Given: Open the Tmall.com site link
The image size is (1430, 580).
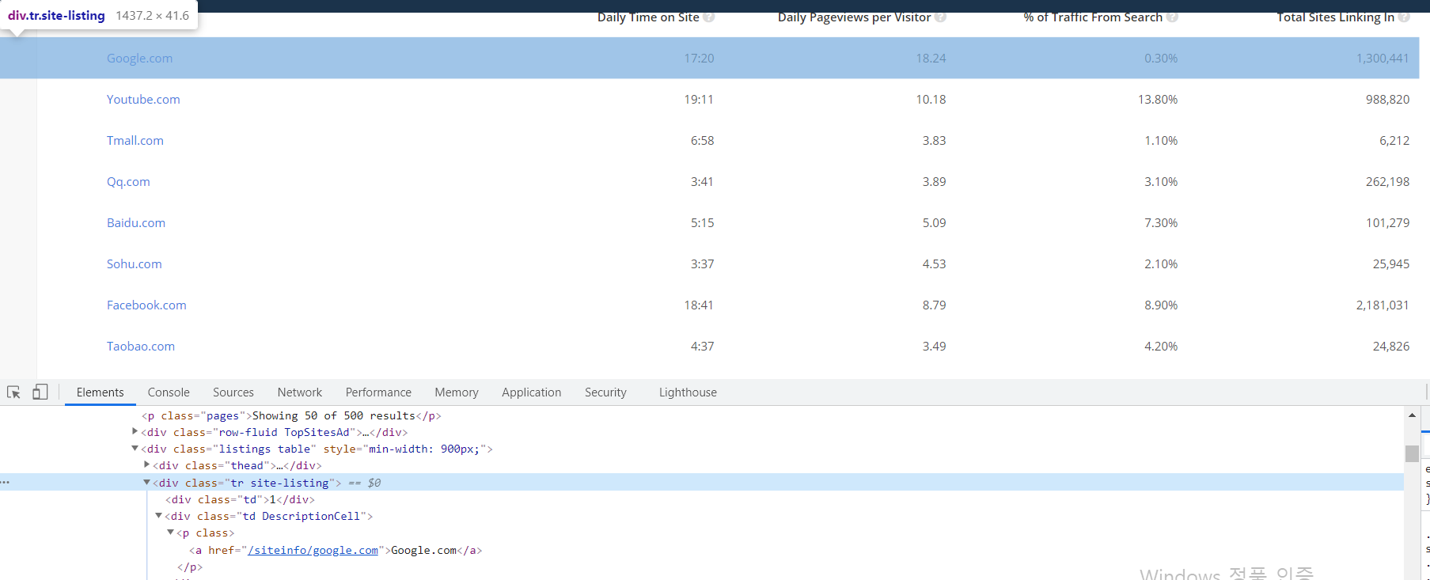Looking at the screenshot, I should 135,141.
